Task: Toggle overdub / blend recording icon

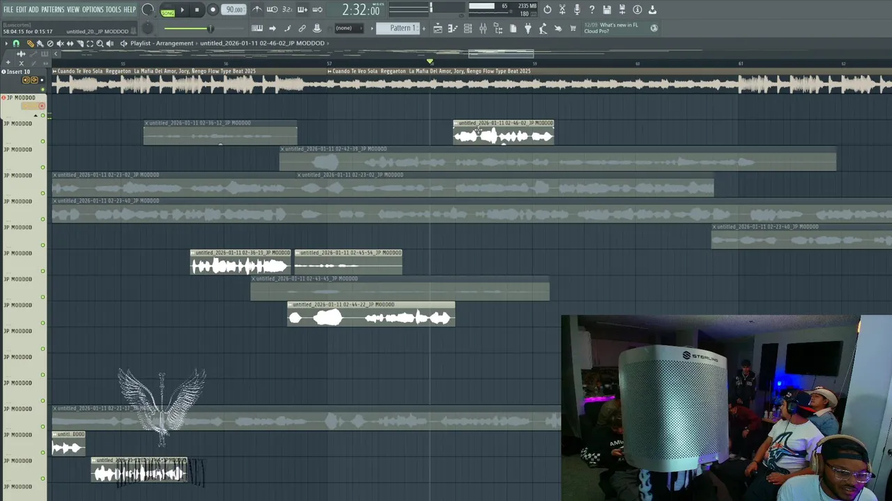Action: (x=302, y=10)
